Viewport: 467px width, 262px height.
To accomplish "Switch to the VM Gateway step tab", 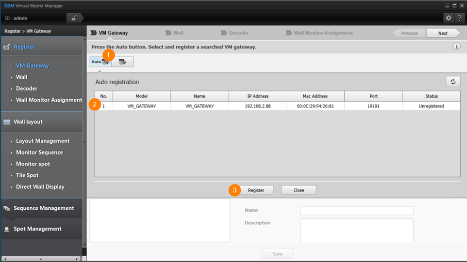I will pos(109,33).
